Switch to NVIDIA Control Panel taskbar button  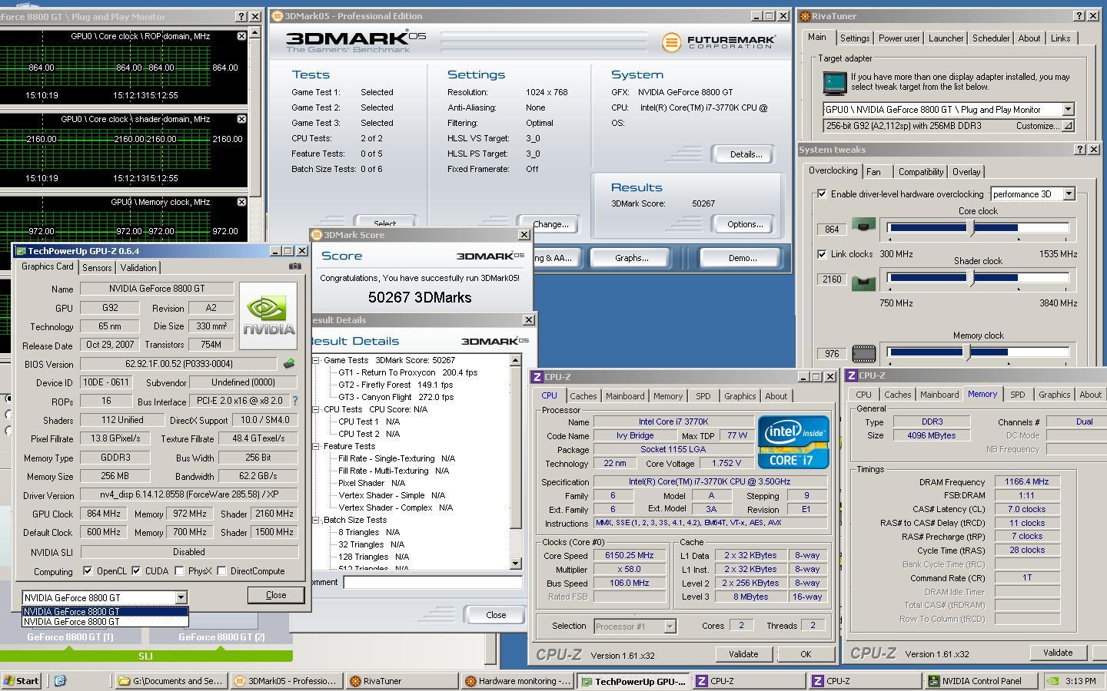point(980,680)
